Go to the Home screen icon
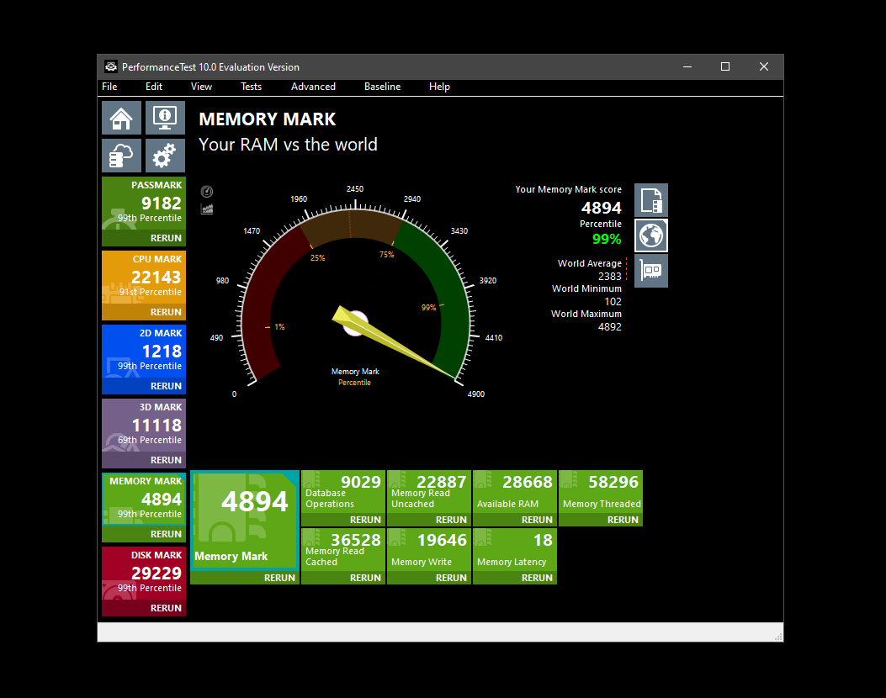Screen dimensions: 886x698 [121, 118]
